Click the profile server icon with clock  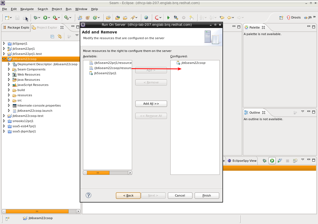click(280, 161)
